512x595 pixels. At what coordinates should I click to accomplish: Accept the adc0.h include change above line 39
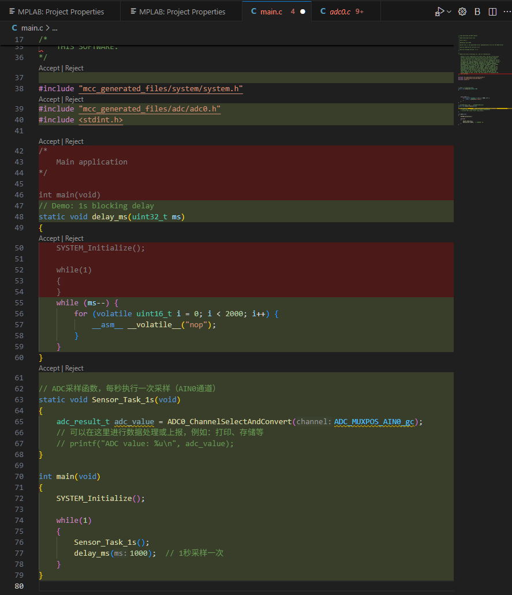[x=49, y=99]
